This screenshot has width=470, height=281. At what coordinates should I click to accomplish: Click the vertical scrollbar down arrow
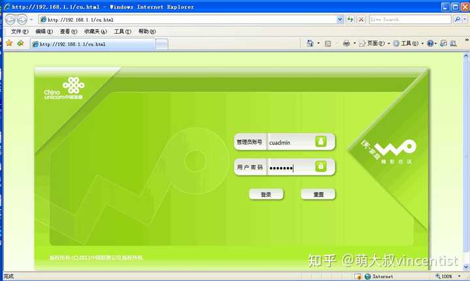(466, 267)
